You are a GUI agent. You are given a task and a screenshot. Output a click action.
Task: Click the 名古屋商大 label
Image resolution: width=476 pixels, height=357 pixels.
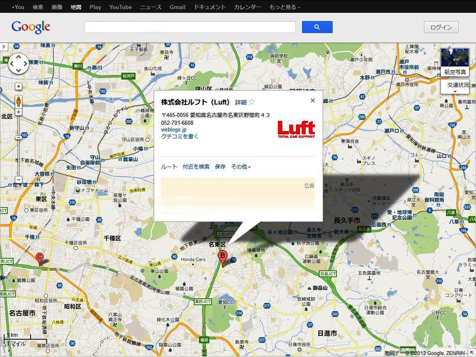pyautogui.click(x=428, y=272)
